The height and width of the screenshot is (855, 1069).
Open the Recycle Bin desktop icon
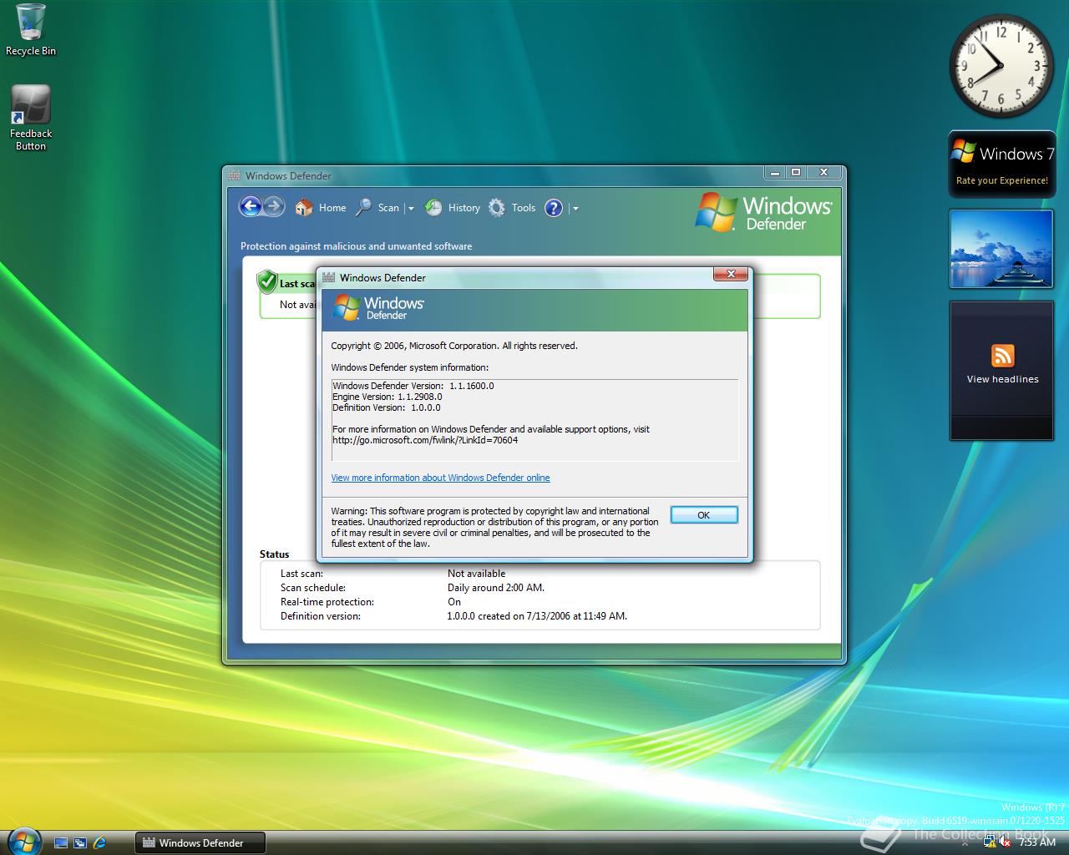pyautogui.click(x=31, y=30)
